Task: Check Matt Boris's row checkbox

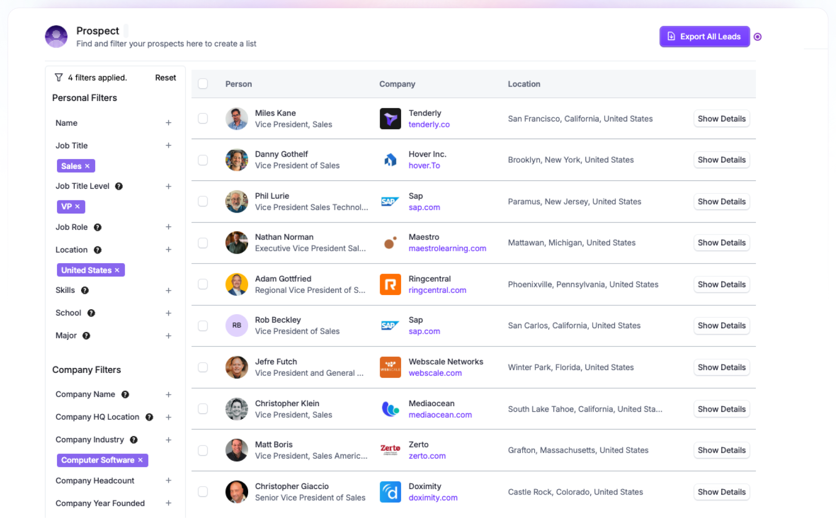Action: [203, 450]
